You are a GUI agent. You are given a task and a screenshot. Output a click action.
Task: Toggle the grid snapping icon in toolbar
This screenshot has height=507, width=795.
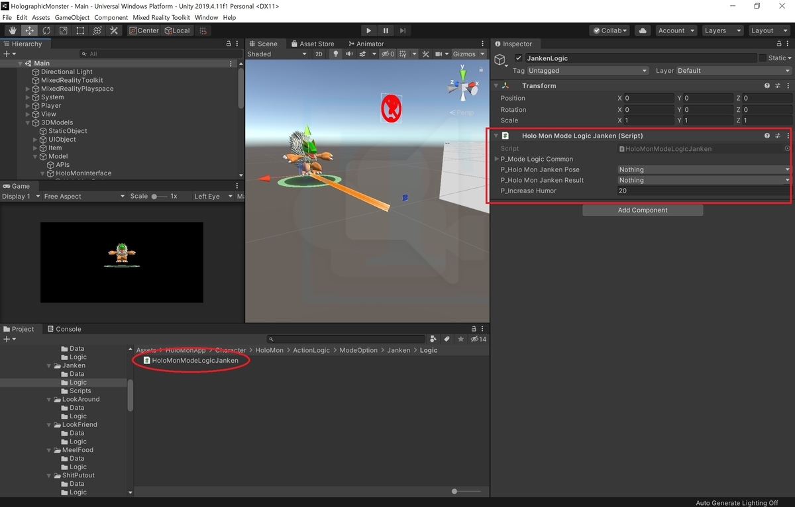click(x=203, y=30)
